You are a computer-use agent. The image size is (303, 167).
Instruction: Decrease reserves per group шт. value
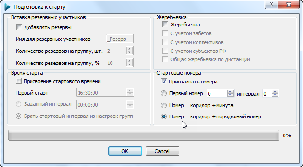(130, 53)
